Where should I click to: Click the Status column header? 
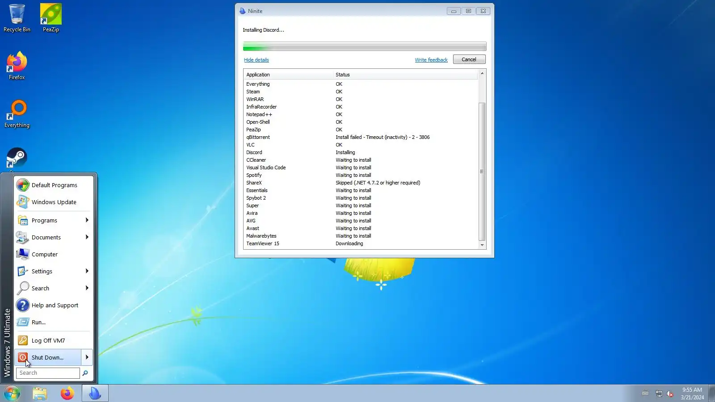406,75
